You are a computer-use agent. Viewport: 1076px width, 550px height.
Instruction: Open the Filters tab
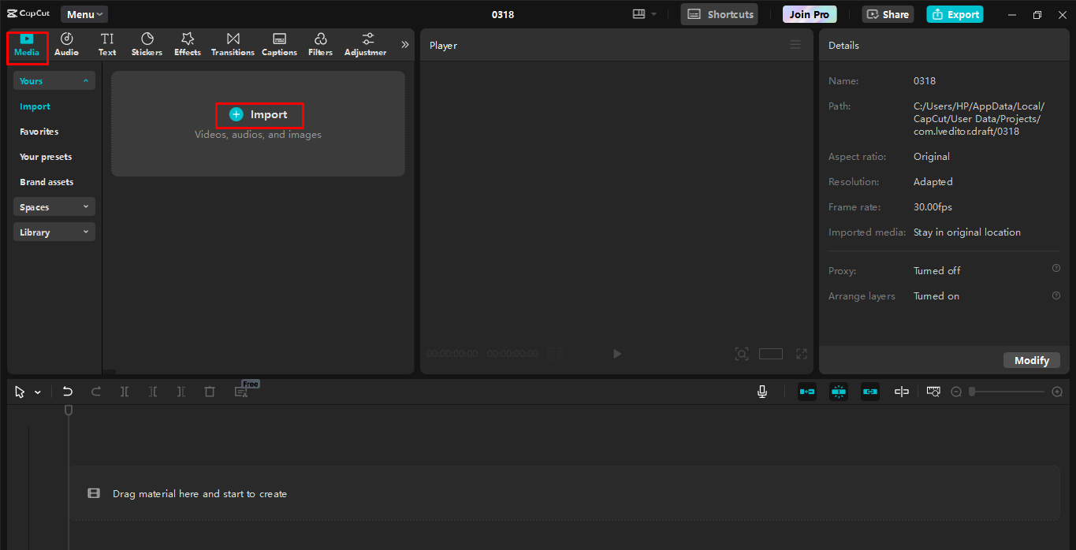(x=320, y=45)
